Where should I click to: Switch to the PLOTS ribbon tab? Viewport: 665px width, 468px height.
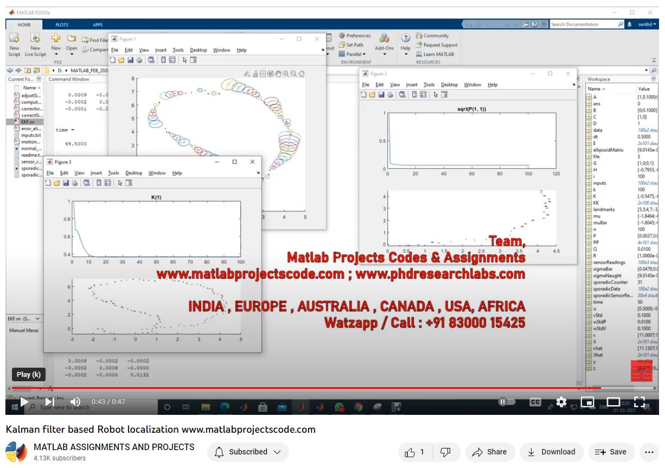tap(62, 25)
